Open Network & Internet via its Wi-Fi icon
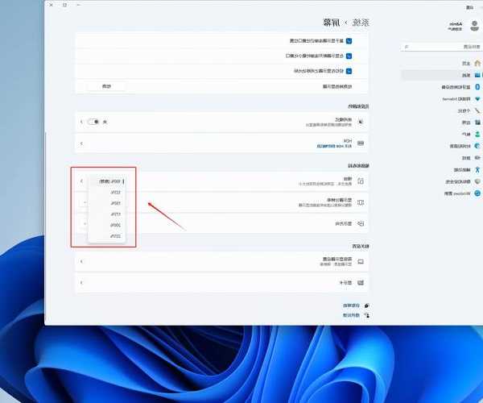This screenshot has width=483, height=403. coord(477,98)
